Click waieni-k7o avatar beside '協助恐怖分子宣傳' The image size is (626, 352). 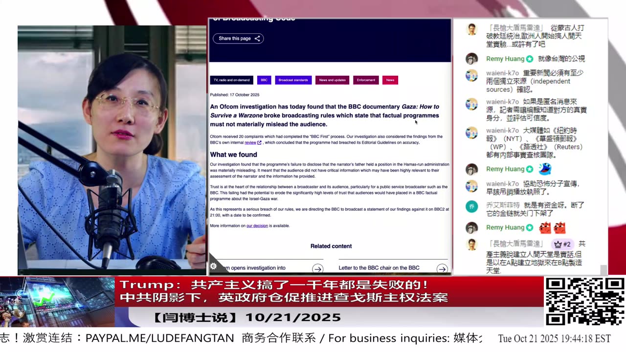(x=472, y=186)
